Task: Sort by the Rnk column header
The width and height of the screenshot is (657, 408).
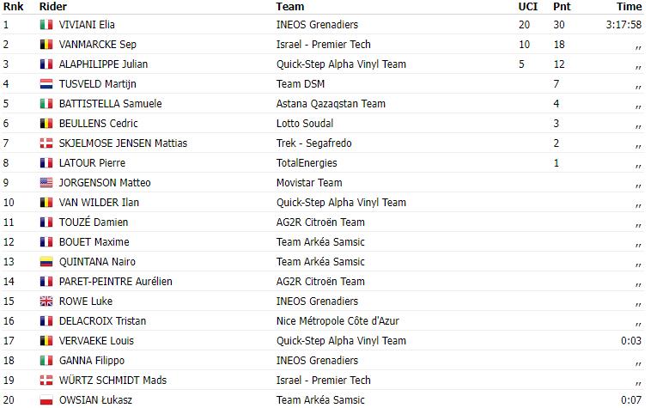Action: 14,7
